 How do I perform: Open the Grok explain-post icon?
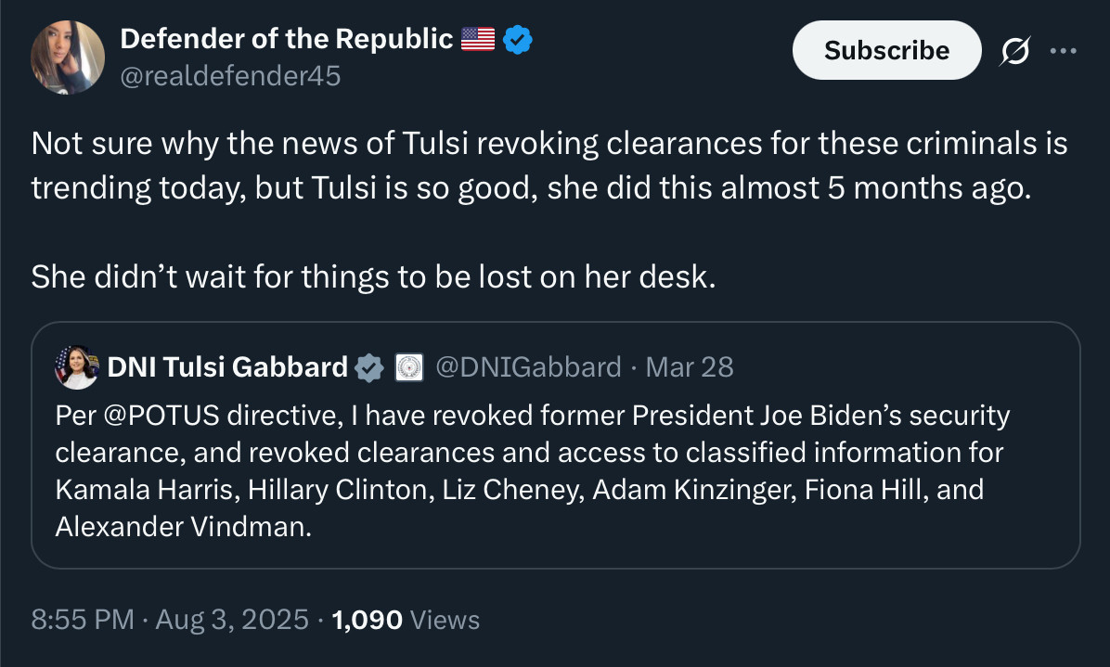(1014, 52)
